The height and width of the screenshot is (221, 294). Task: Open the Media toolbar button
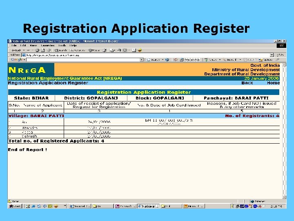tap(94, 50)
